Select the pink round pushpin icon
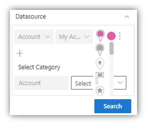147x125 pixels. click(x=100, y=35)
